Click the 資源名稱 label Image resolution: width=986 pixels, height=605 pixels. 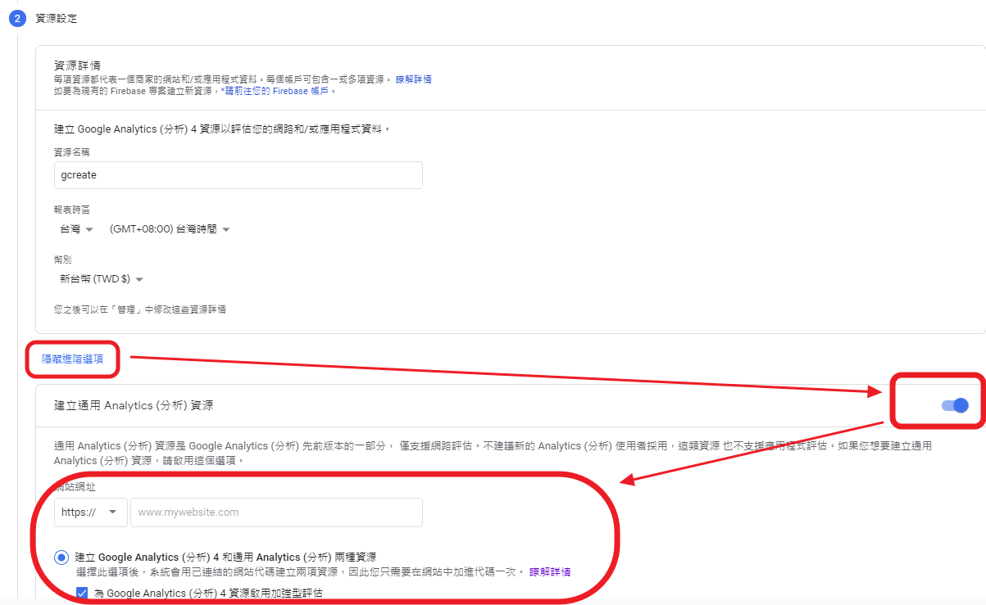72,152
